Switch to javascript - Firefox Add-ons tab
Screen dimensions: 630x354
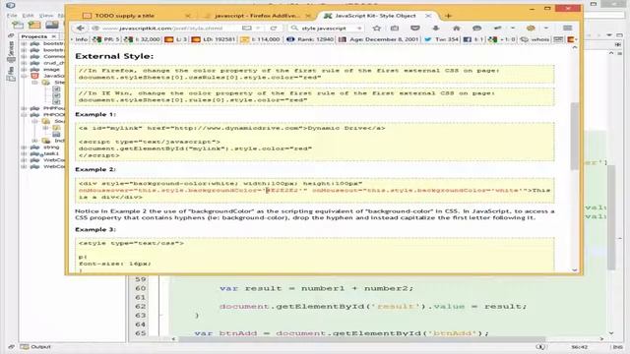point(257,16)
